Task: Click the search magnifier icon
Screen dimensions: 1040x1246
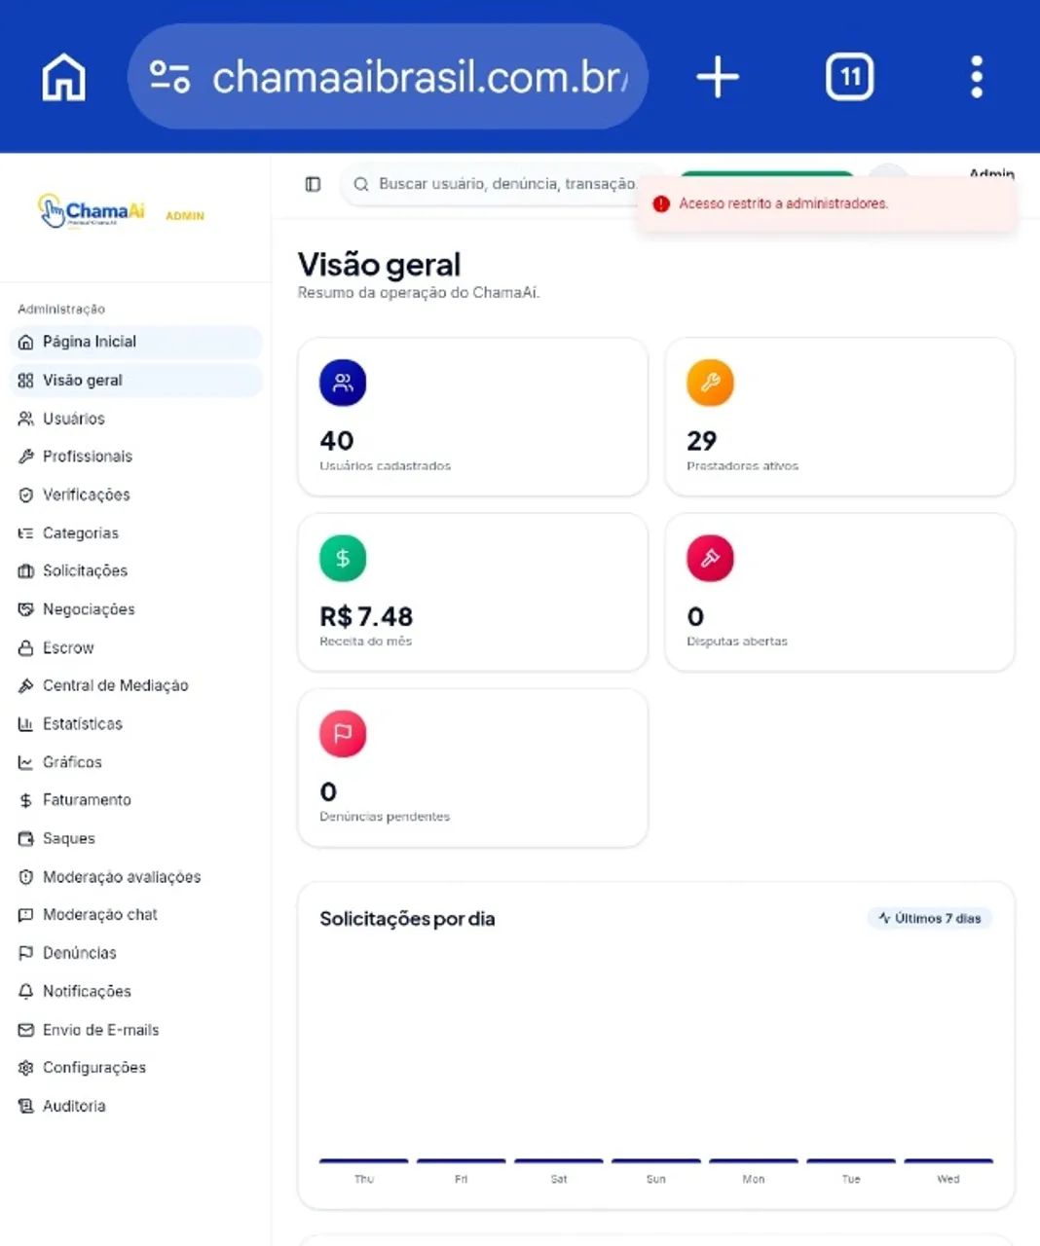Action: coord(361,184)
